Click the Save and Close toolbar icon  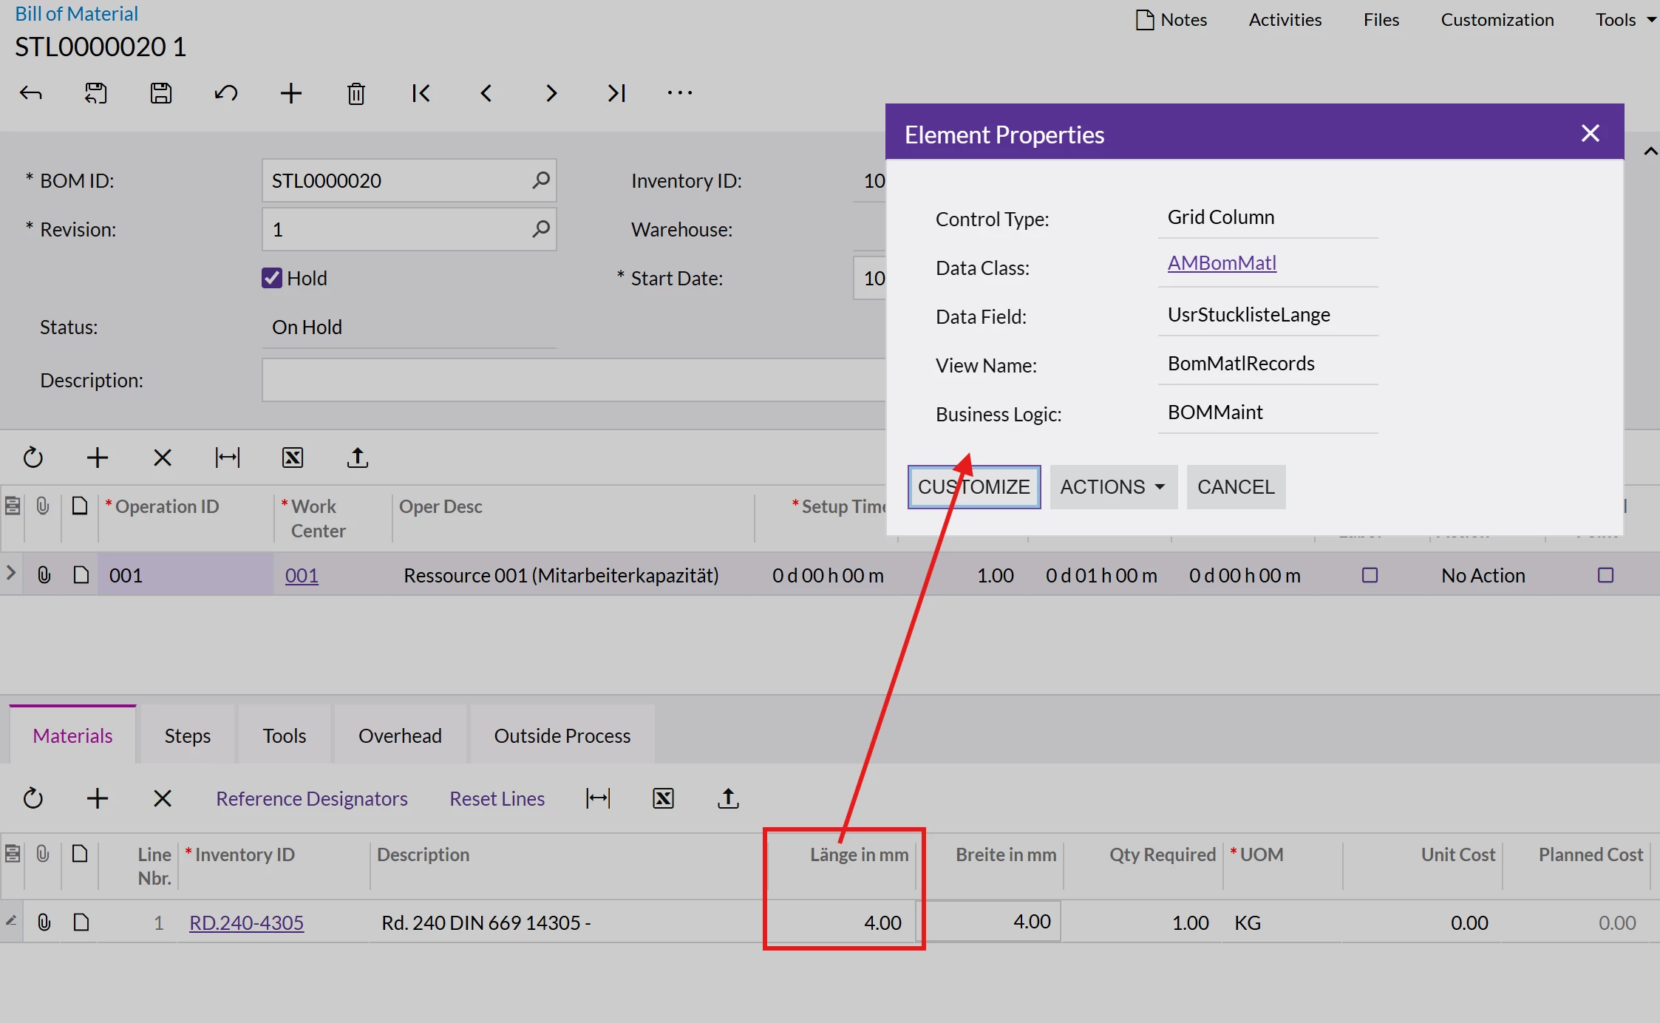[x=96, y=93]
